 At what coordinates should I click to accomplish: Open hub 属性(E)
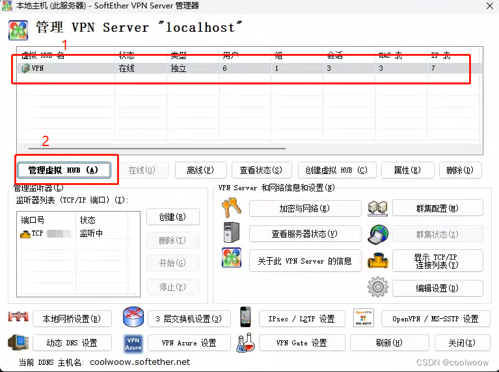(x=407, y=170)
